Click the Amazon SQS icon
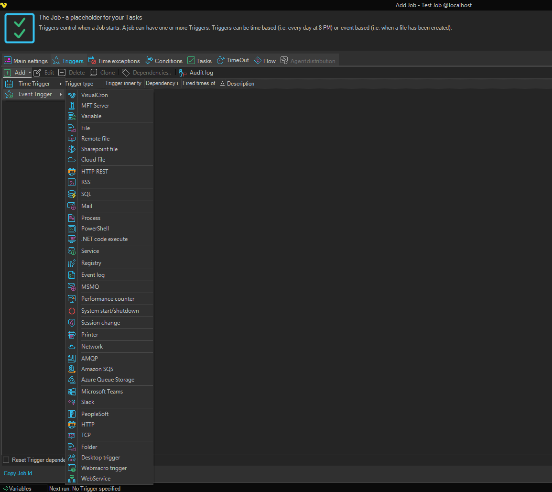This screenshot has width=552, height=492. coord(72,369)
